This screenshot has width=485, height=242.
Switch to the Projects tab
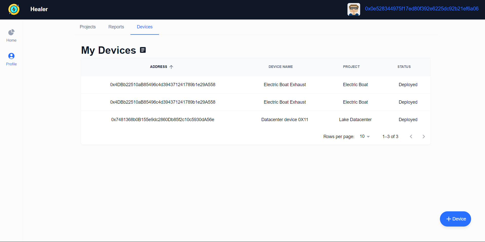88,27
